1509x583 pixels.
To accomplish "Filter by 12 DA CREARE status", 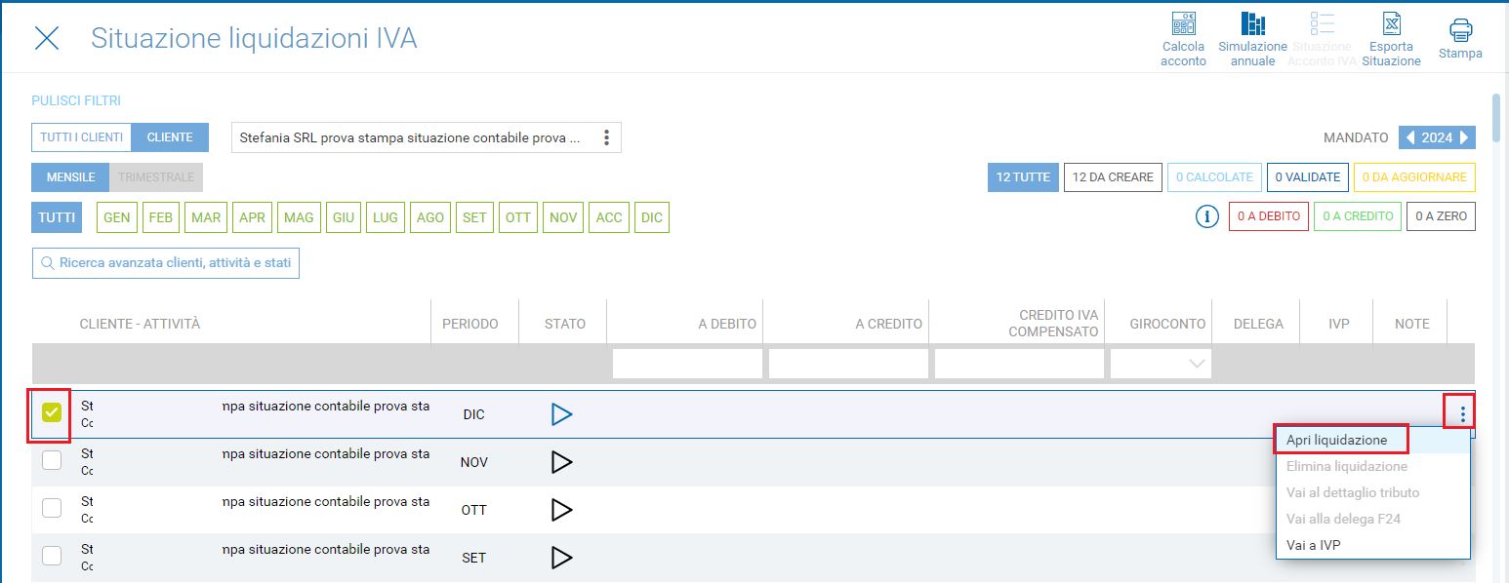I will 1113,177.
